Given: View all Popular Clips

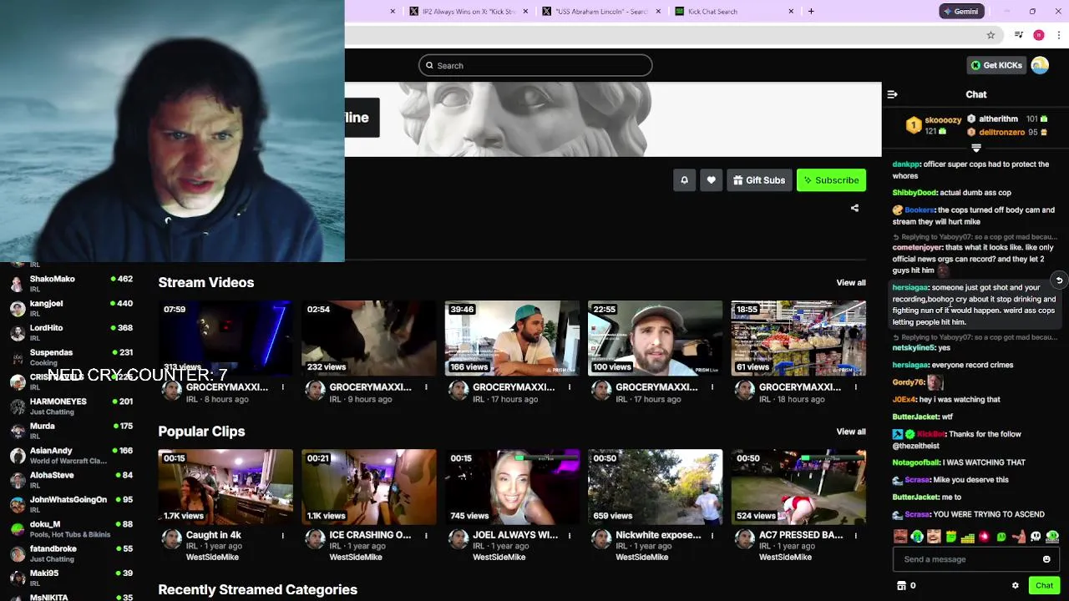Looking at the screenshot, I should coord(851,432).
